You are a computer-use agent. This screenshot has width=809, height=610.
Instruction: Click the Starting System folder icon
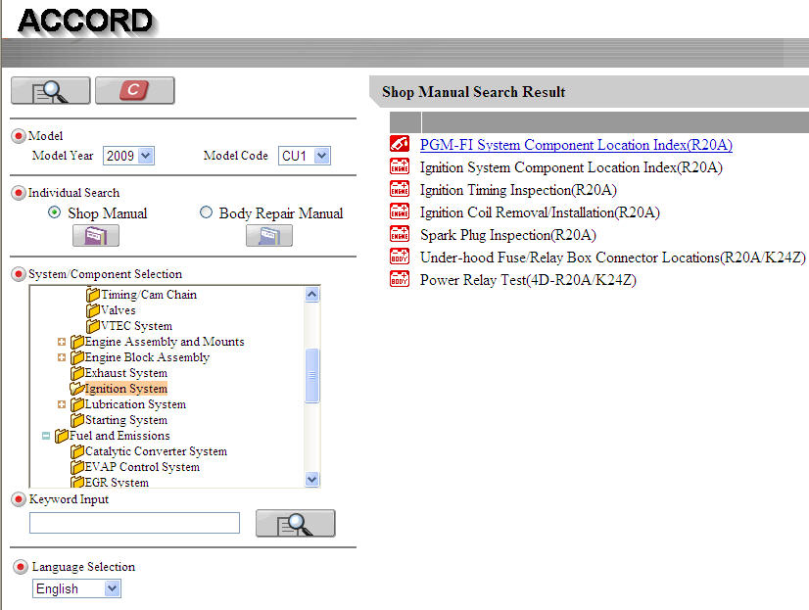[x=77, y=420]
